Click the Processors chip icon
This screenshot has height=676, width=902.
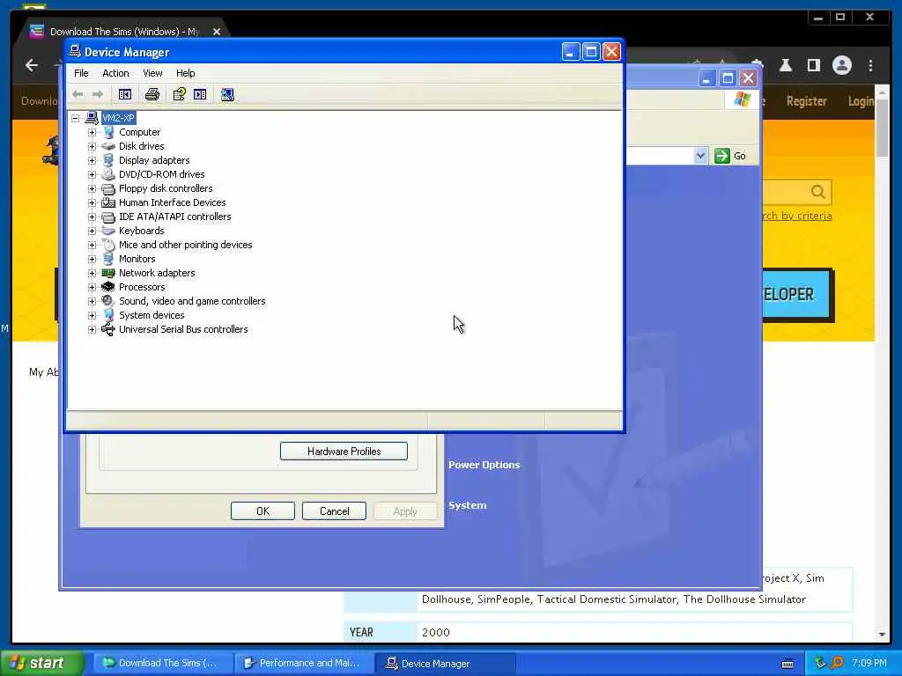pos(108,287)
